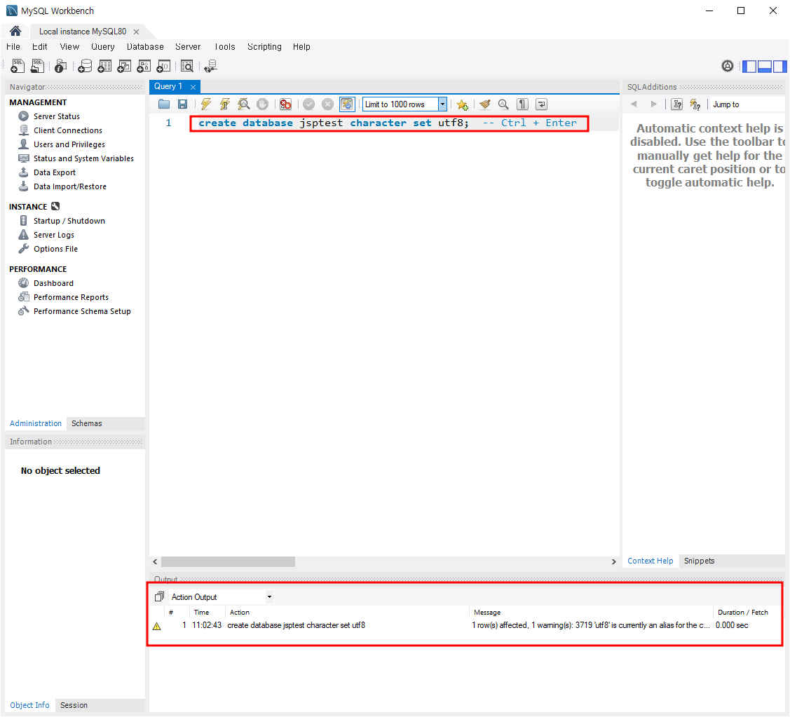Switch to the Schemas tab

click(87, 423)
